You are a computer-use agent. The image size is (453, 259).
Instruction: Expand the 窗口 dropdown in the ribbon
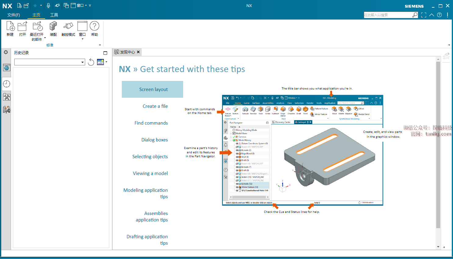pos(82,39)
